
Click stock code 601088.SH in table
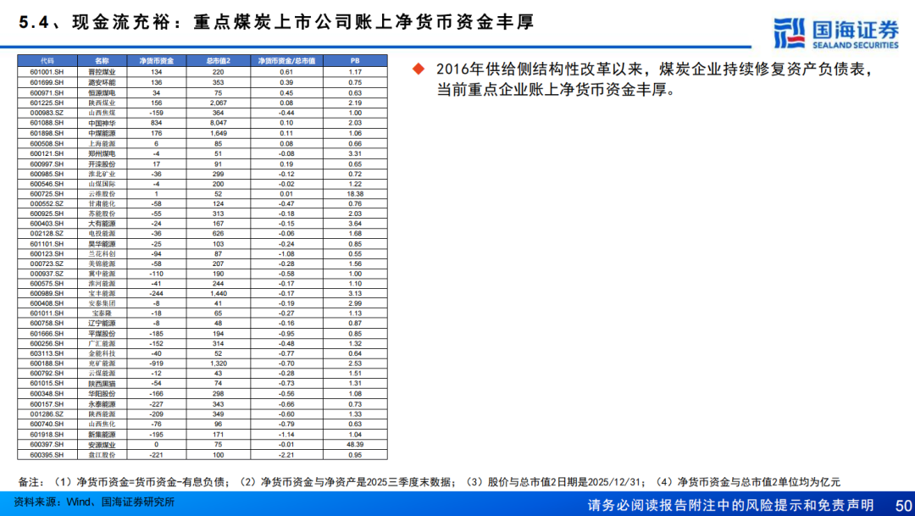point(47,122)
